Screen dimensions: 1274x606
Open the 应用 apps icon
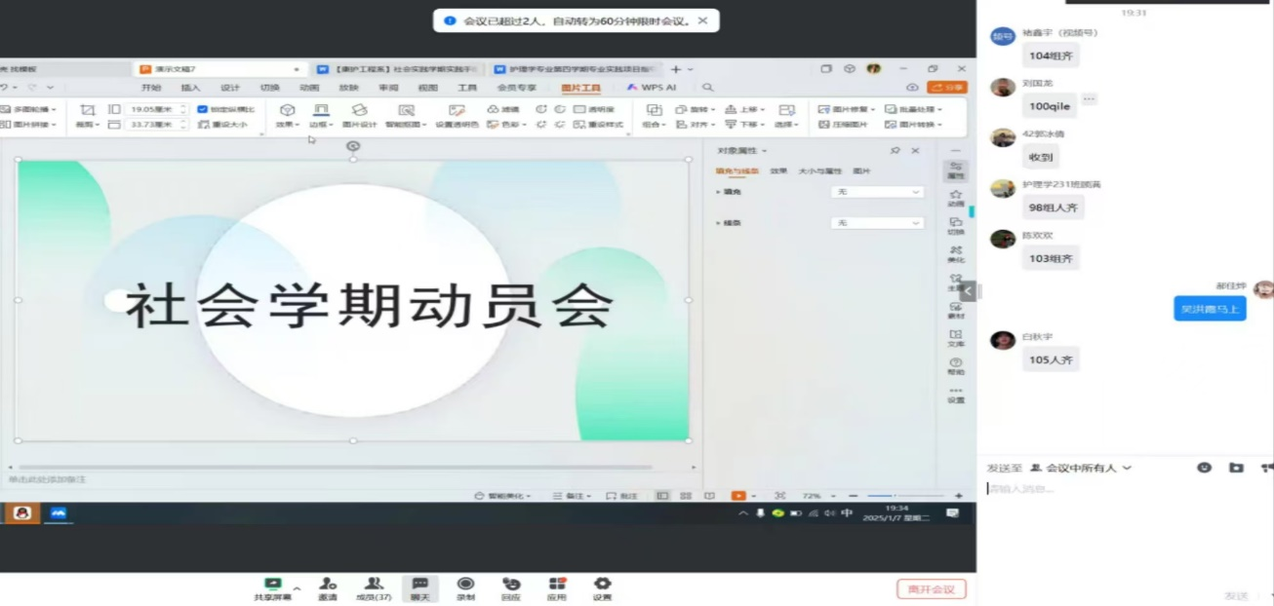point(557,584)
